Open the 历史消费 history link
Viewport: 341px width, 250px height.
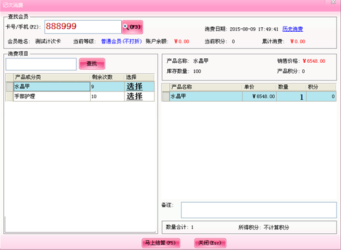(x=292, y=29)
